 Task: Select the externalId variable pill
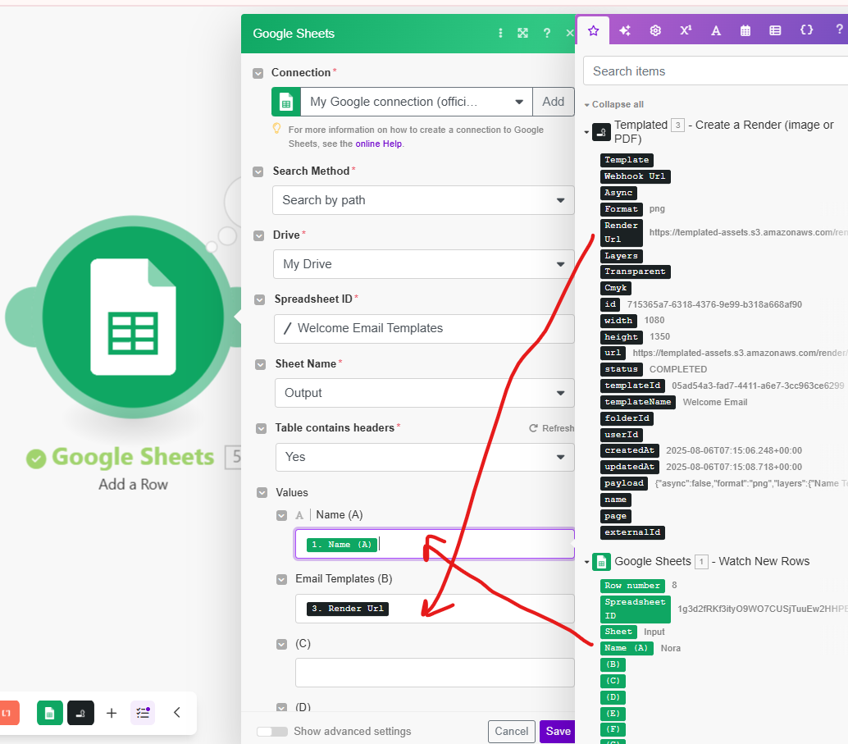(632, 532)
